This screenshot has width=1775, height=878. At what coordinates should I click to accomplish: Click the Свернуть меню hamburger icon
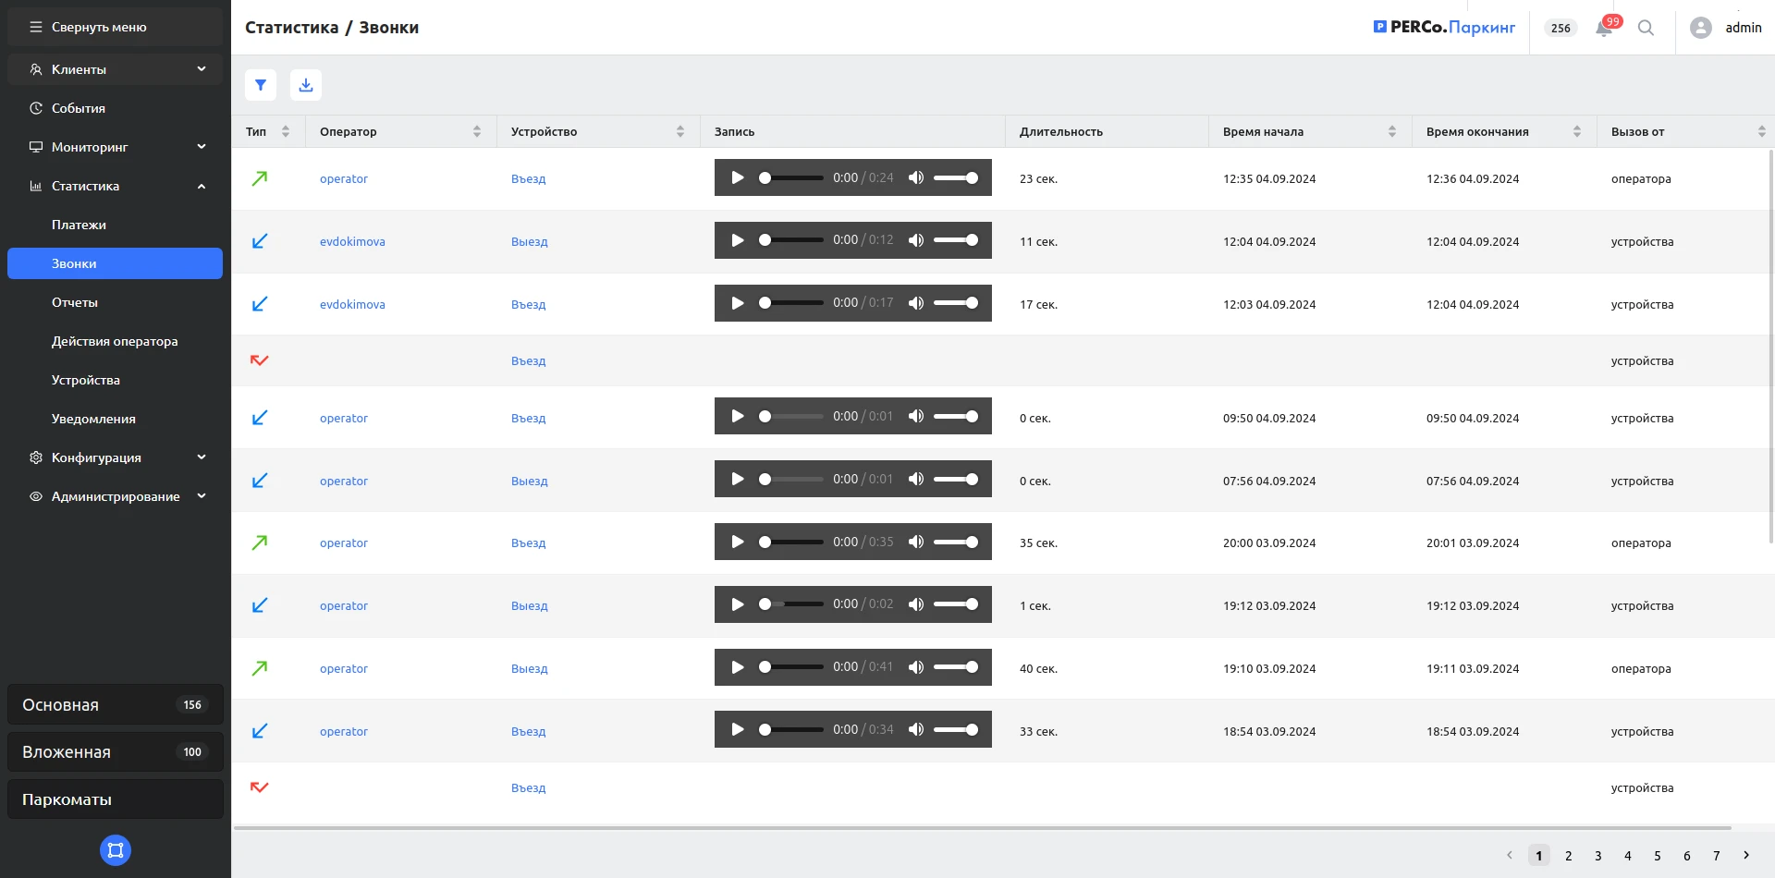click(36, 27)
